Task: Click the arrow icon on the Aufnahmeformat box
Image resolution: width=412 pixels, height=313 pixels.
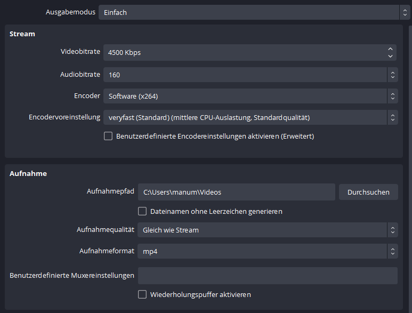Action: [x=393, y=251]
